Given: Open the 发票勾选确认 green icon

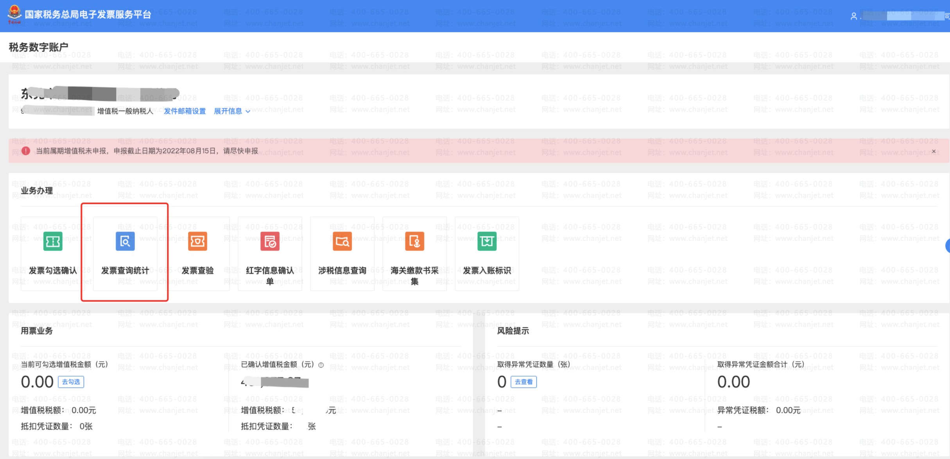Looking at the screenshot, I should pyautogui.click(x=53, y=241).
